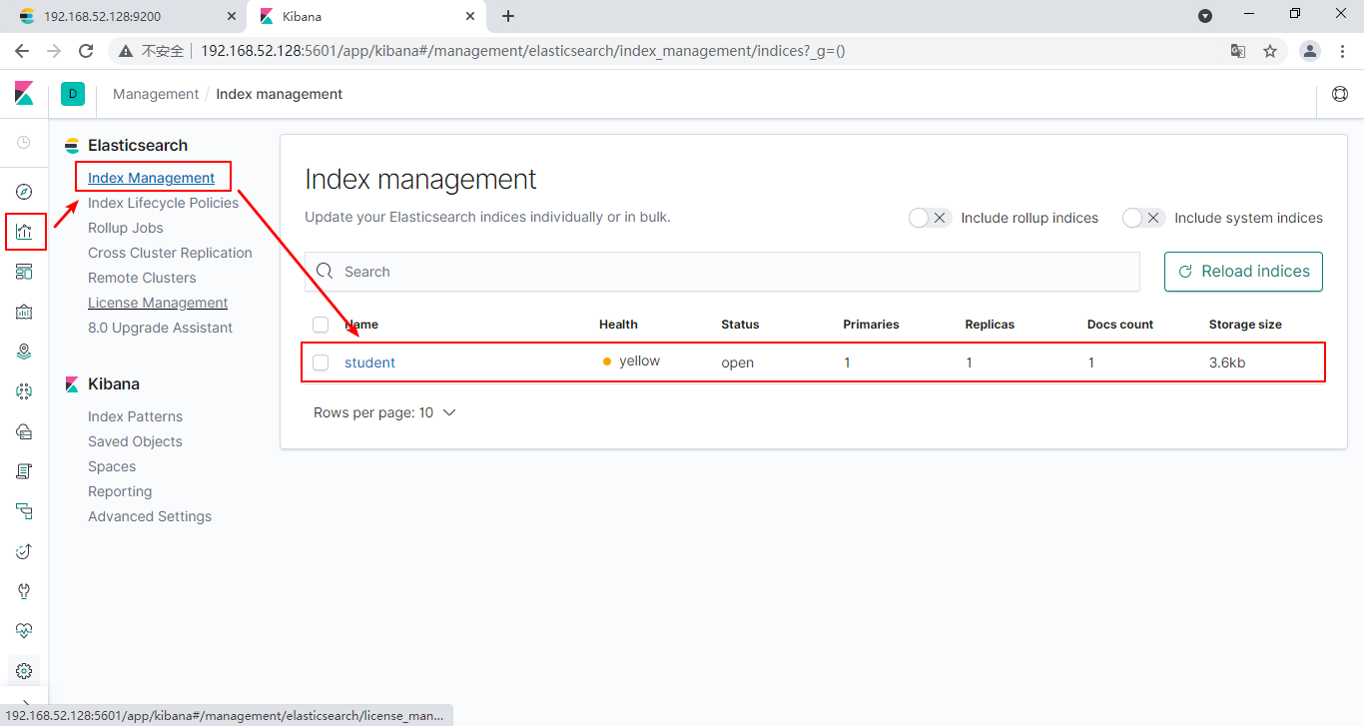Open Chrome's tab search dropdown arrow
This screenshot has height=726, width=1364.
pyautogui.click(x=1205, y=16)
